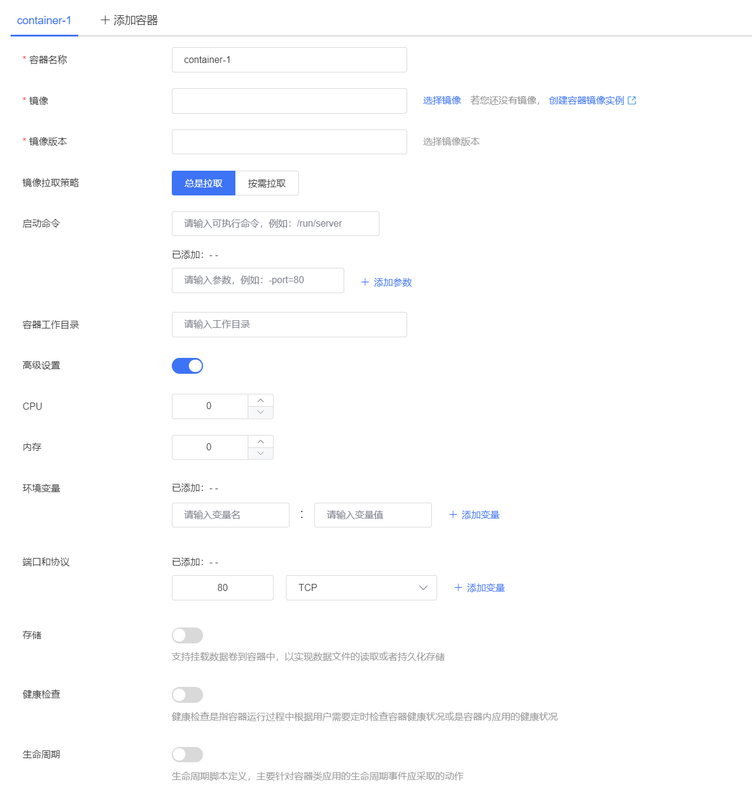The width and height of the screenshot is (752, 807).
Task: Click the 选择镜像版本 text link
Action: (451, 142)
